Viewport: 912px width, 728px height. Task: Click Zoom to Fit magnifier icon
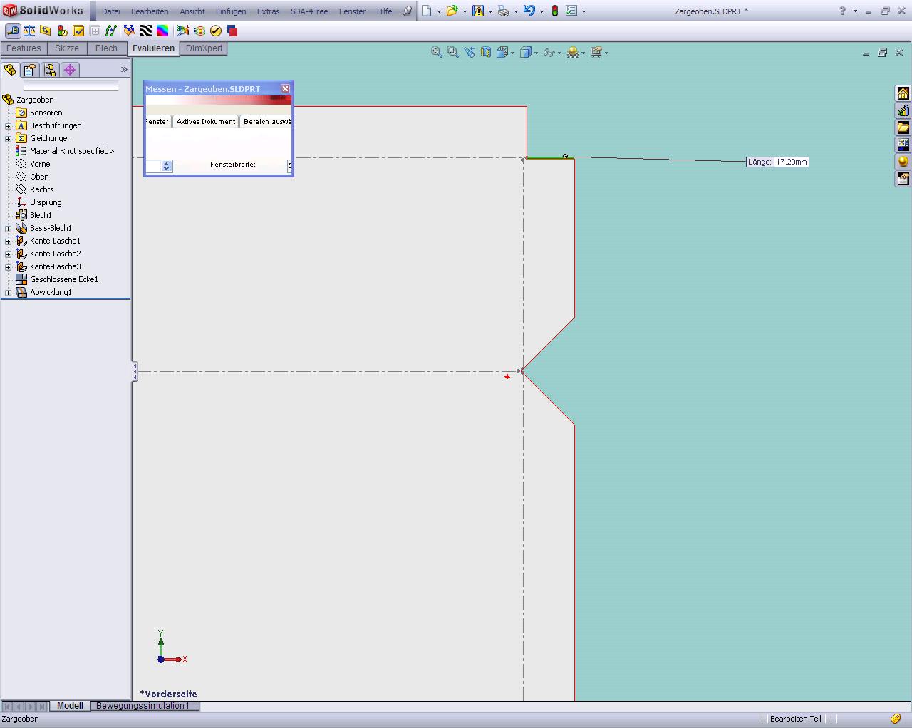click(437, 52)
